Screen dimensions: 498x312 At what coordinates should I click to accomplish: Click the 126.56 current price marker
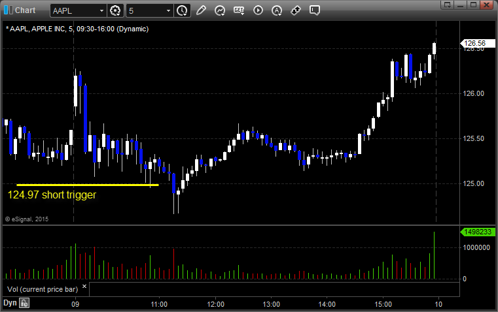tap(477, 43)
